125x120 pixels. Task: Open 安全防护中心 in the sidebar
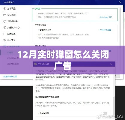[13, 27]
